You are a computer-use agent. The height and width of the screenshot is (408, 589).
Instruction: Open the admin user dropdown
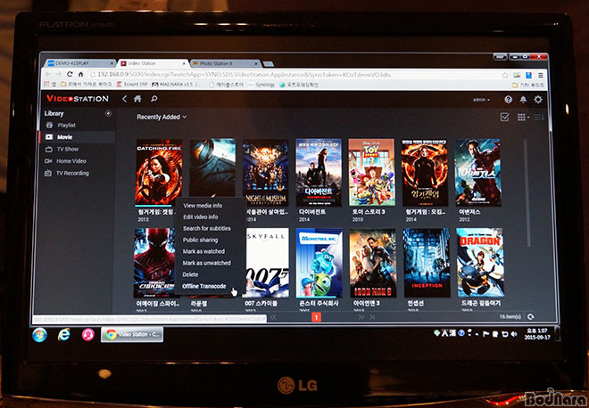[481, 100]
